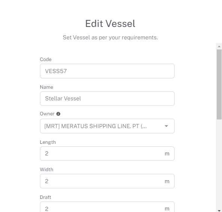Open the MERATUS SHIPPING LINE owner selector
Viewport: 222px width, 212px height.
[x=107, y=126]
